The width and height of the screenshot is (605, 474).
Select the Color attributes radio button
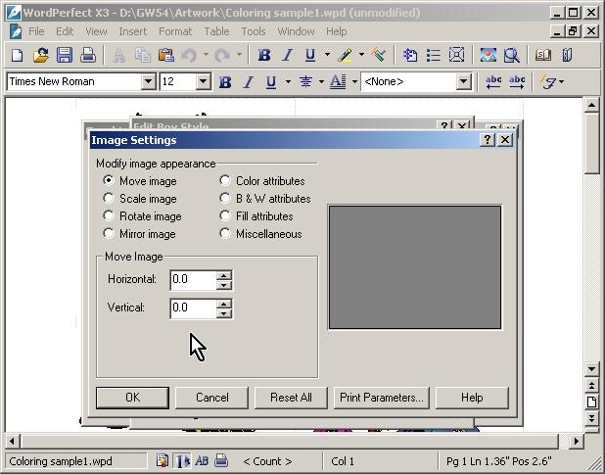coord(225,180)
